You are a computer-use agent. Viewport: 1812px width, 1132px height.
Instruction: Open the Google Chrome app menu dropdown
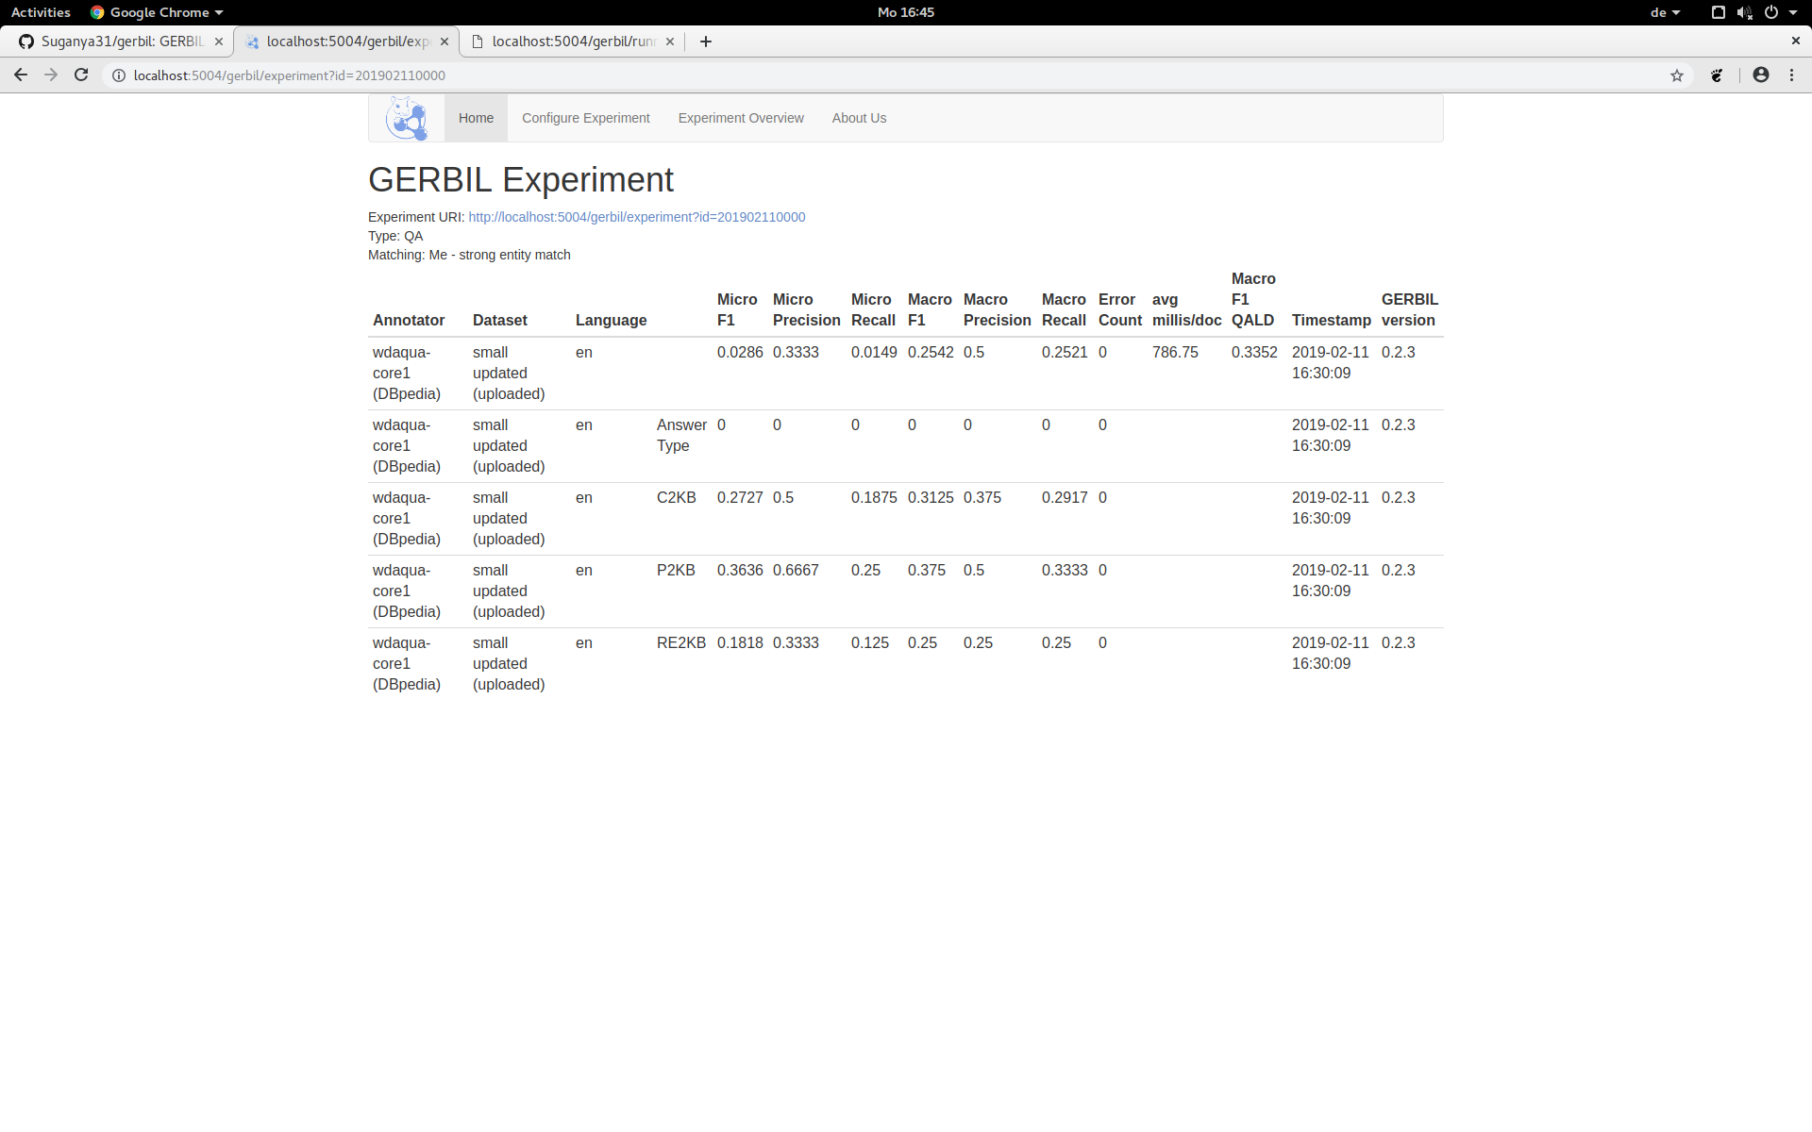(x=156, y=12)
